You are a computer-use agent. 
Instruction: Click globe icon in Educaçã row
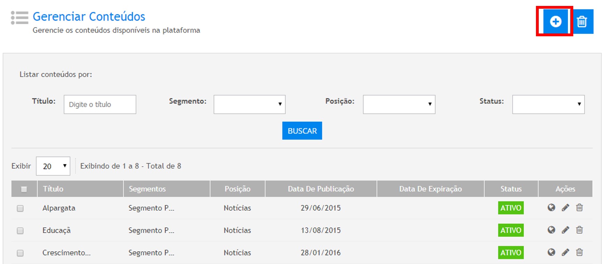551,230
